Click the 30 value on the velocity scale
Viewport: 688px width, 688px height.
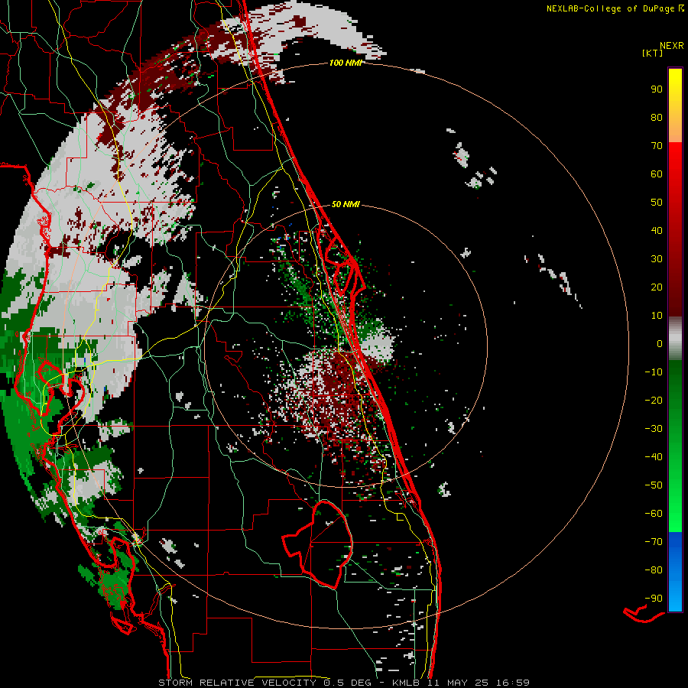coord(657,259)
